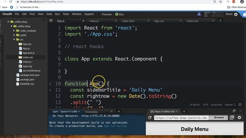Click the JavaScript language status selector
This screenshot has height=138, width=246.
pos(216,105)
